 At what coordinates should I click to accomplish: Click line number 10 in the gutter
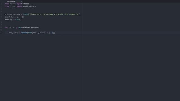click(x=1, y=27)
